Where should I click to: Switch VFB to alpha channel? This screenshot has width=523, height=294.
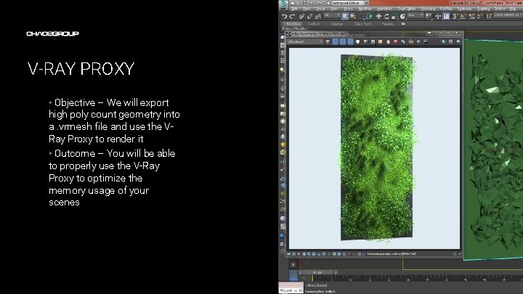point(358,41)
